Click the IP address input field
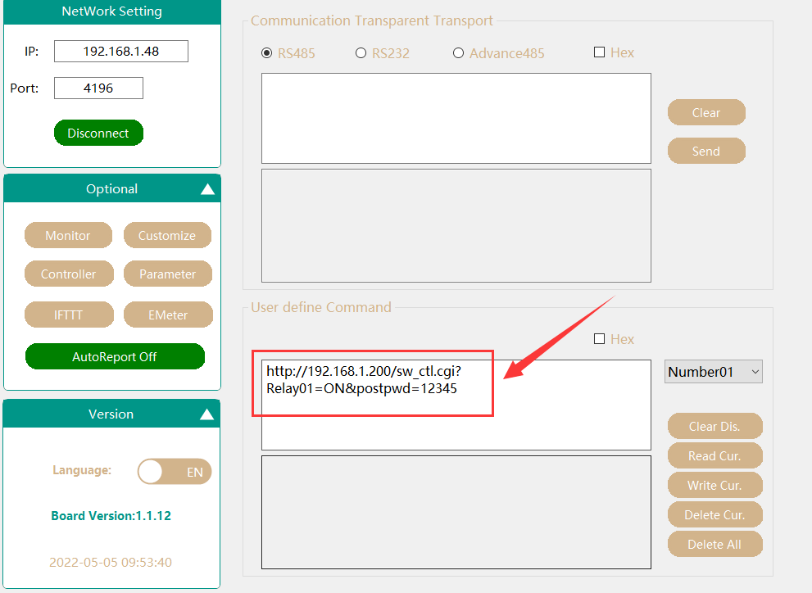Screen dimensions: 812x593 pos(121,52)
